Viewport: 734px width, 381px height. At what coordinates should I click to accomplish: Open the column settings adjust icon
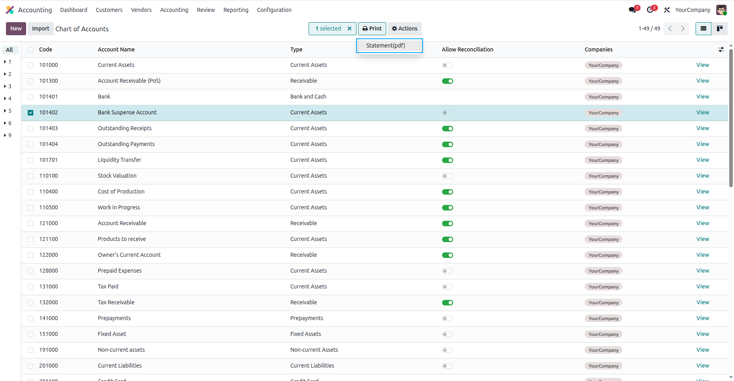721,49
